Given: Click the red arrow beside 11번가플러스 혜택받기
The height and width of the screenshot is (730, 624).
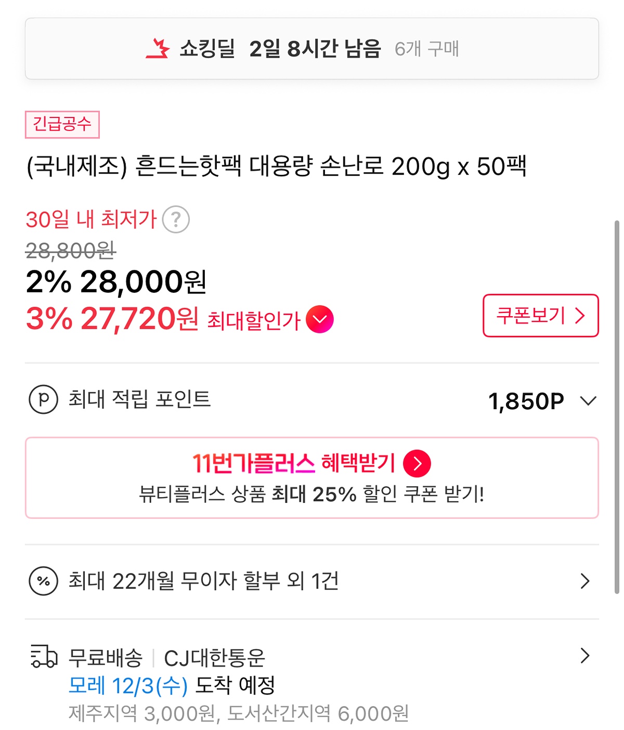Looking at the screenshot, I should coord(417,463).
